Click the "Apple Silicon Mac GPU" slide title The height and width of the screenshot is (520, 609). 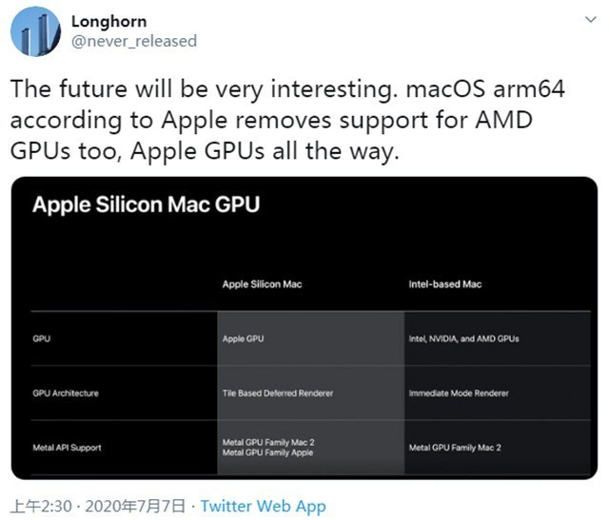coord(146,203)
